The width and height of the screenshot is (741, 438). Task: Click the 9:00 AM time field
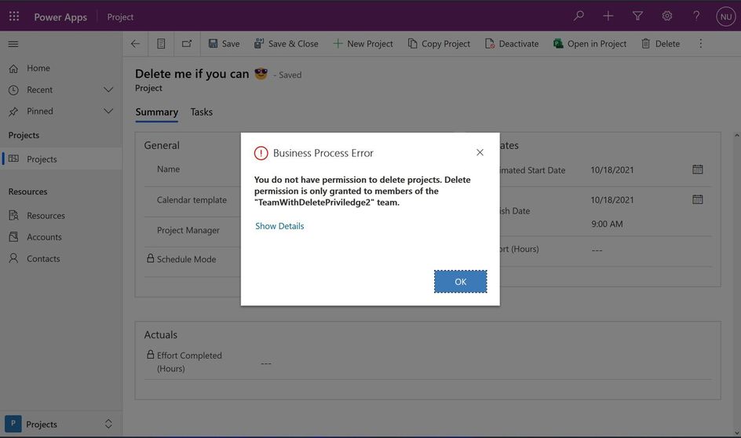click(x=607, y=224)
